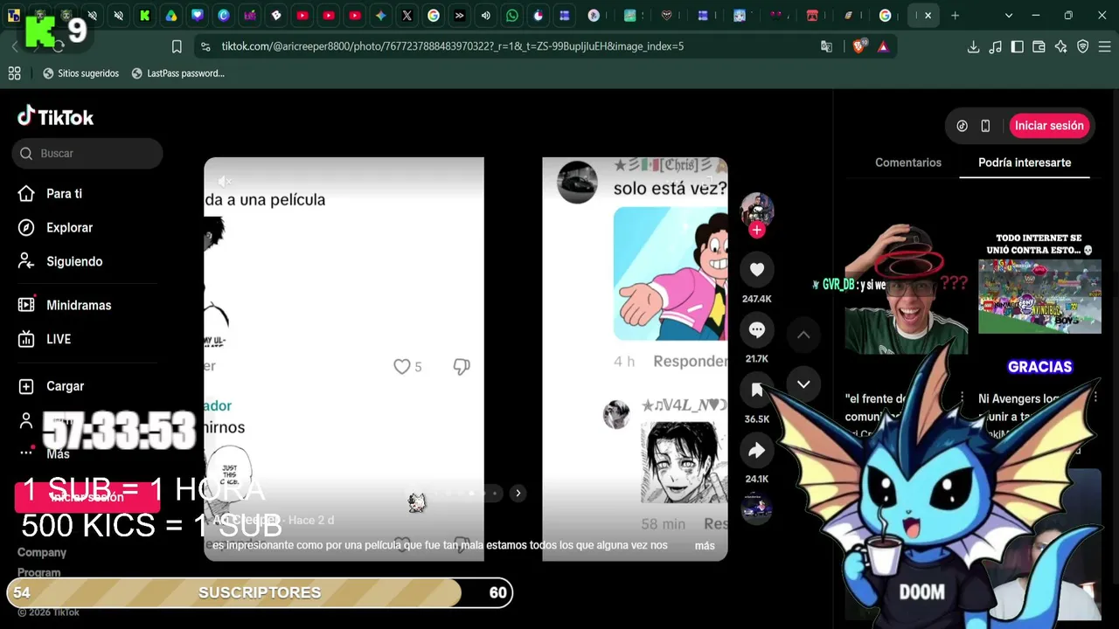Save the post with the 36.5K bookmark
1119x629 pixels.
tap(757, 390)
